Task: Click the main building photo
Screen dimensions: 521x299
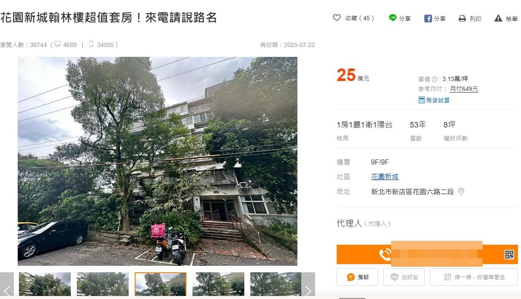Action: 158,161
